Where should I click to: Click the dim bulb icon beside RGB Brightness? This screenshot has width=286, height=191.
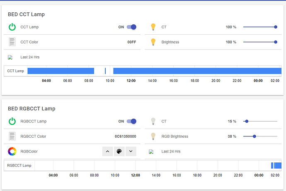click(x=153, y=136)
